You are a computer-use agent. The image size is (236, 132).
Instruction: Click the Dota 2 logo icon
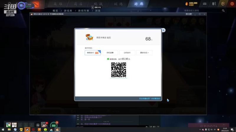[x=36, y=5]
